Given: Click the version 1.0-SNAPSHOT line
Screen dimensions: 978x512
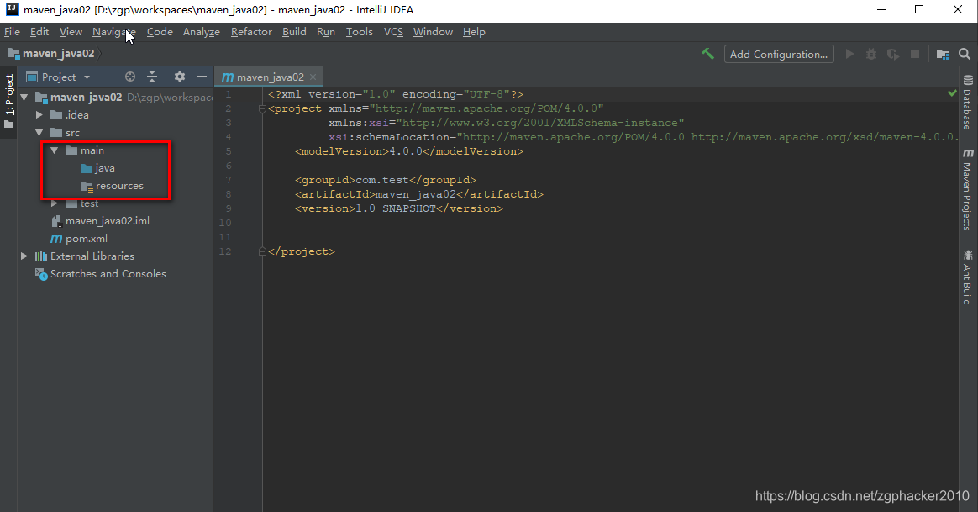Looking at the screenshot, I should tap(398, 208).
